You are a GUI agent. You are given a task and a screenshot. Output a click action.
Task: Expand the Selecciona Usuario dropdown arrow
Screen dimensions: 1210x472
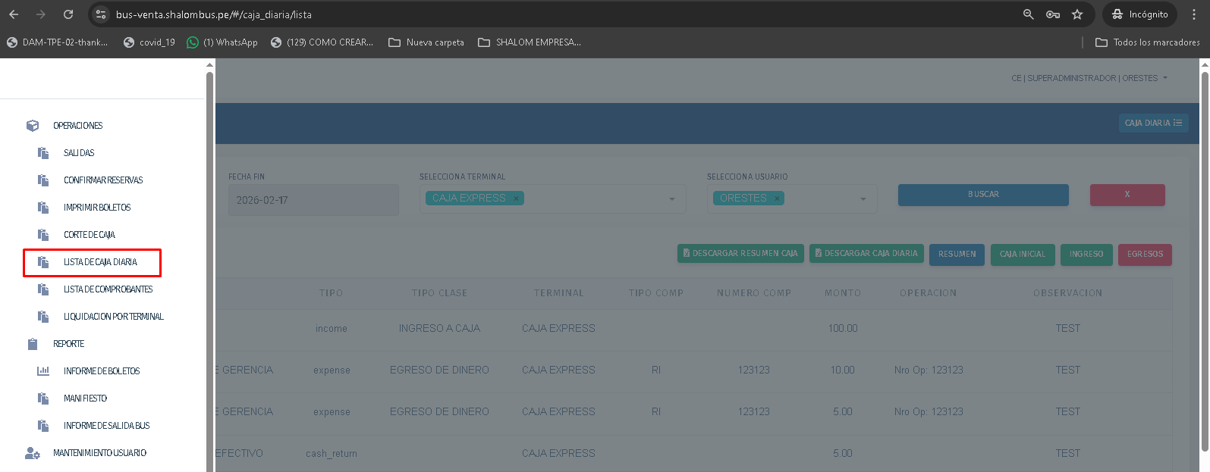click(x=863, y=199)
